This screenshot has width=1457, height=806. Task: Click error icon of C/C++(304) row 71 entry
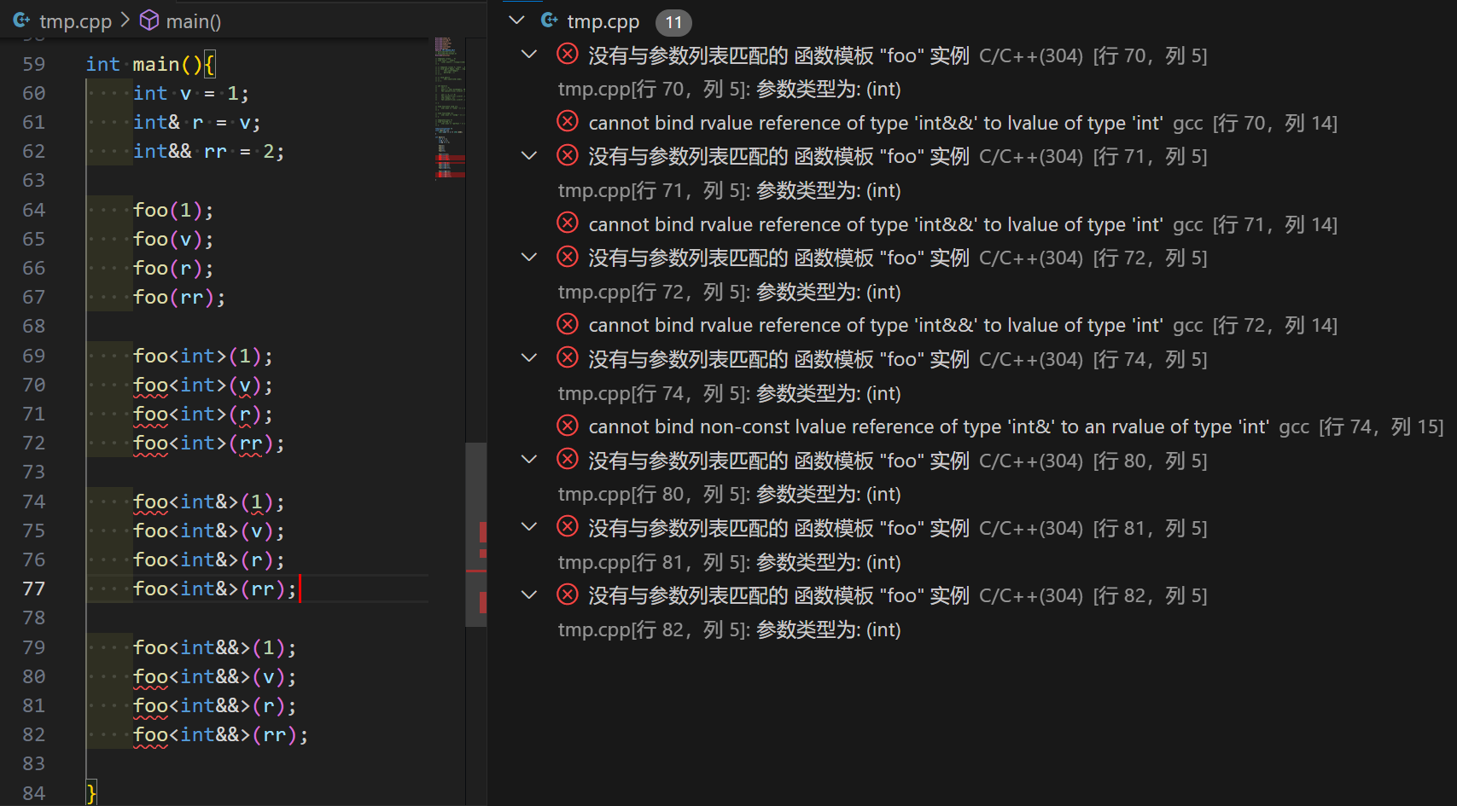click(x=568, y=155)
